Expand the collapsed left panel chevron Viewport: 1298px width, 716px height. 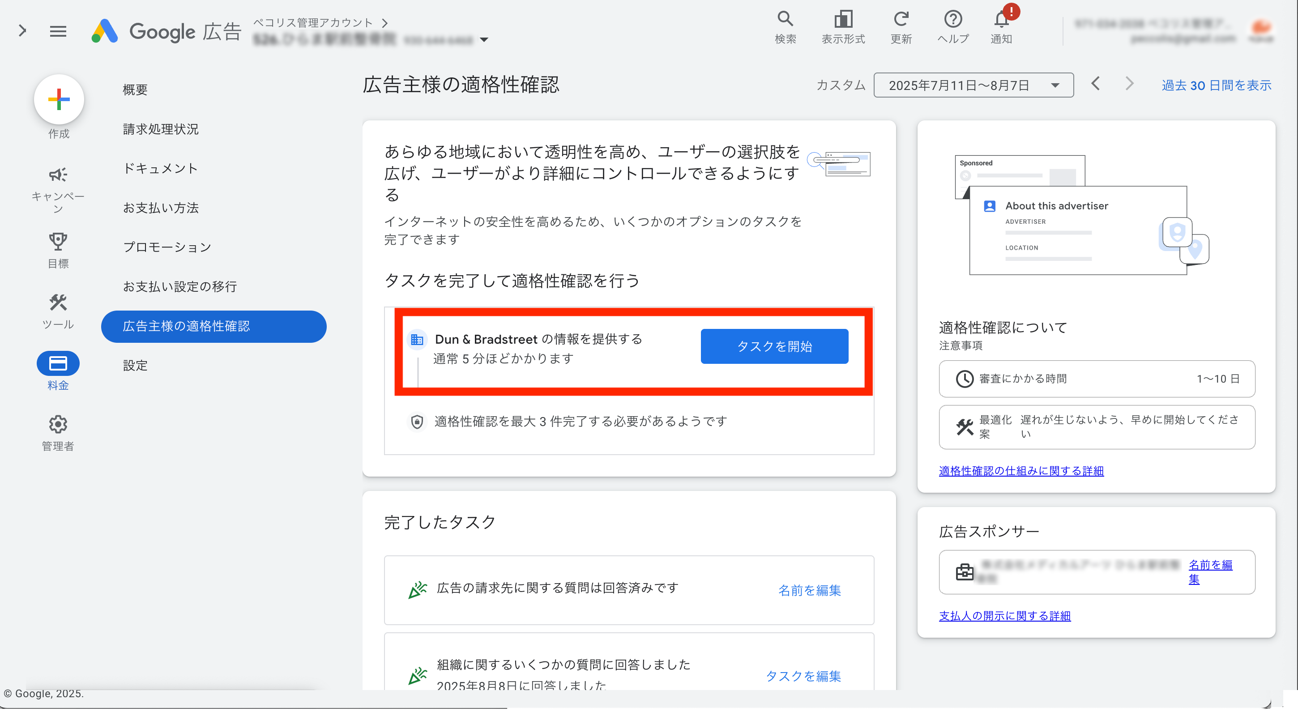(x=22, y=31)
